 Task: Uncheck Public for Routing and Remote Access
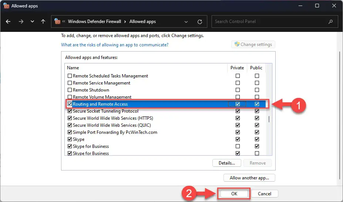(257, 104)
